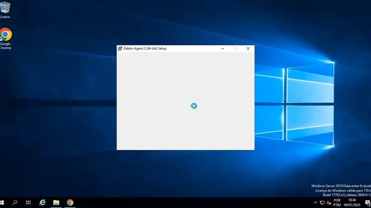Select the Google Chrome desktop shortcut

point(5,39)
